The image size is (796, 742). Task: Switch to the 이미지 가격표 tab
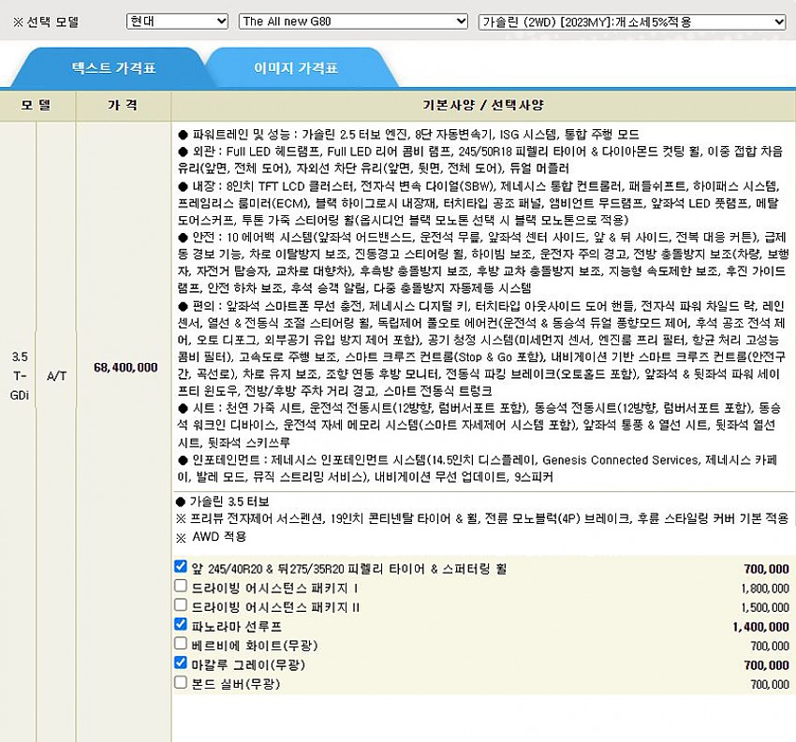296,68
